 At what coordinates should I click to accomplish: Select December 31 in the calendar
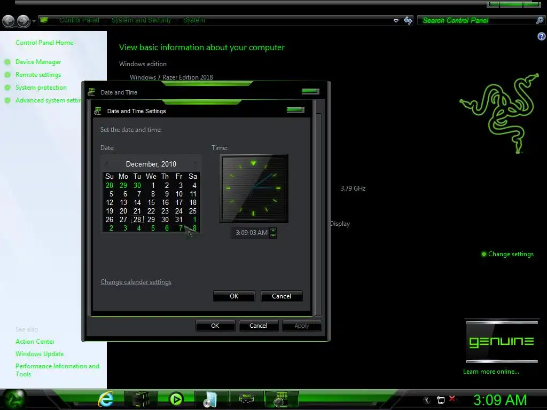178,219
